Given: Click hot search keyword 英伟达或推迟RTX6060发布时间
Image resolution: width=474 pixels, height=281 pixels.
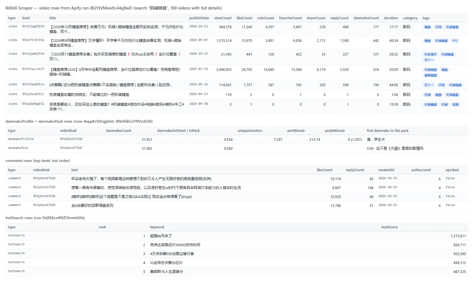Looking at the screenshot, I should point(175,245).
